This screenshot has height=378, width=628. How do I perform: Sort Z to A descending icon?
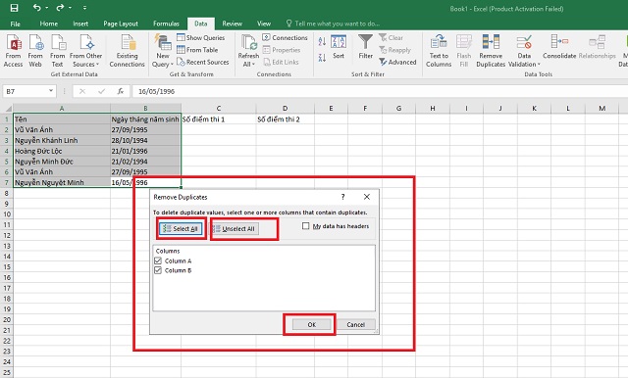click(x=322, y=58)
